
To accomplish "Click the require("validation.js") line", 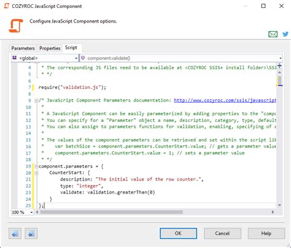I will [x=72, y=88].
